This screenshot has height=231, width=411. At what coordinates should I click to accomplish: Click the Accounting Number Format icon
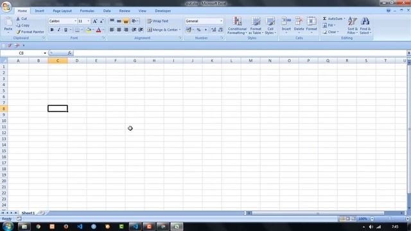point(188,30)
